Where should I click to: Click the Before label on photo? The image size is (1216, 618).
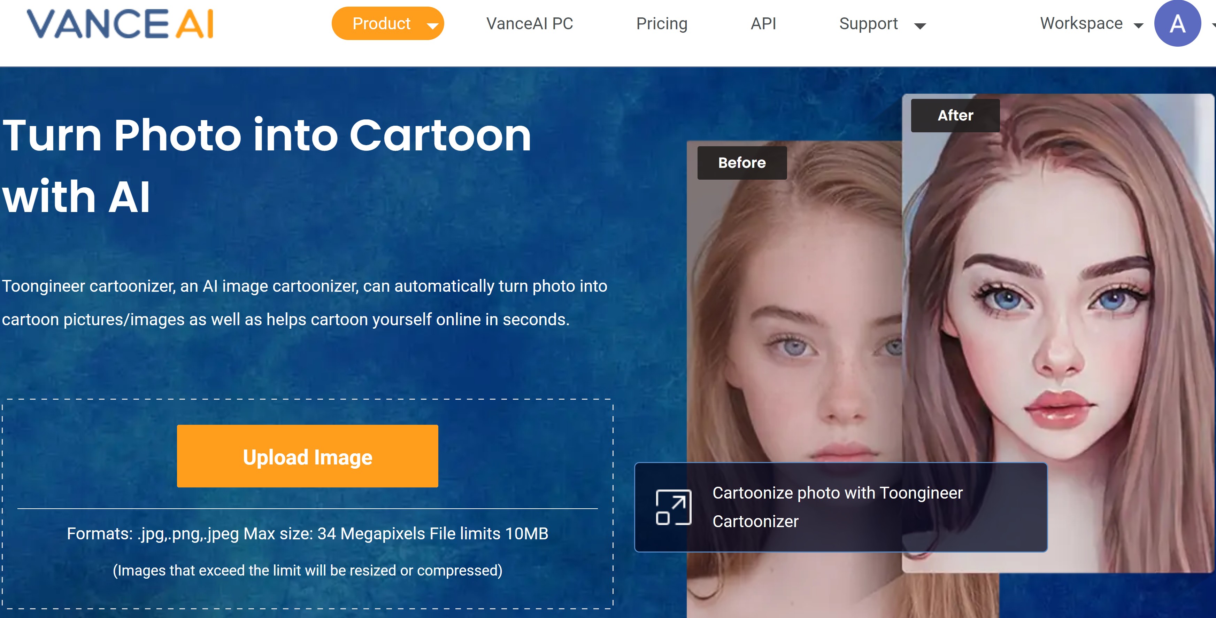[x=741, y=163]
